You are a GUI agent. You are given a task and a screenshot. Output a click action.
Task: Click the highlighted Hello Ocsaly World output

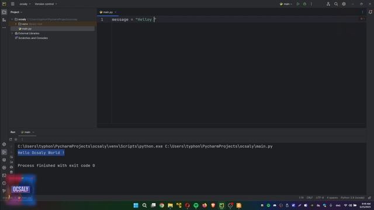(41, 153)
